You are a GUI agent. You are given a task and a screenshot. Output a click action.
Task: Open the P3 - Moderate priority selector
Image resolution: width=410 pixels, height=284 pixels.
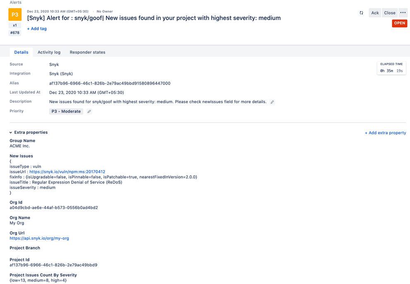pyautogui.click(x=66, y=111)
